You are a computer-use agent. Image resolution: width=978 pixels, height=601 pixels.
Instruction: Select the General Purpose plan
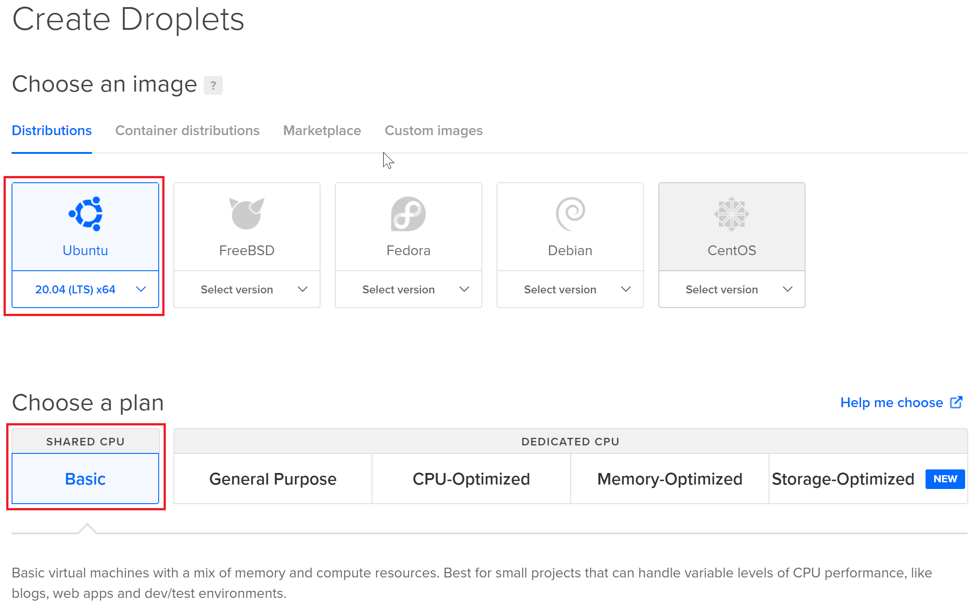[273, 479]
